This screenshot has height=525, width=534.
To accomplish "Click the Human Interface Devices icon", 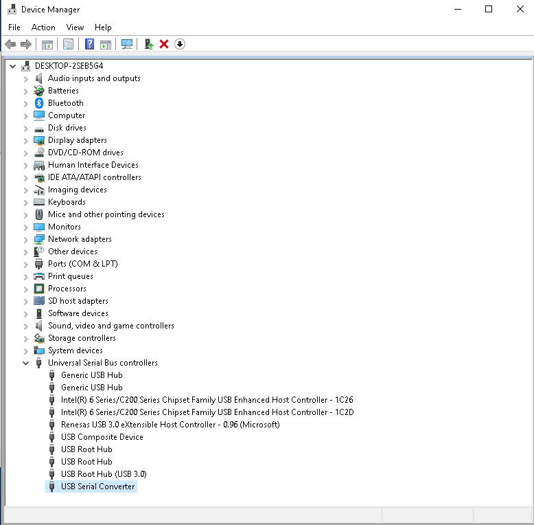I will click(39, 165).
